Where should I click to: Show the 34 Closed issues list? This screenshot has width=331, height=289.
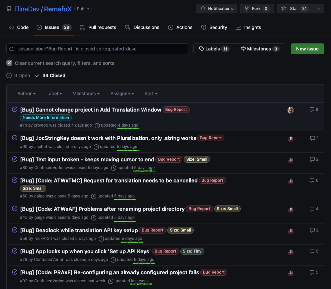pos(50,76)
